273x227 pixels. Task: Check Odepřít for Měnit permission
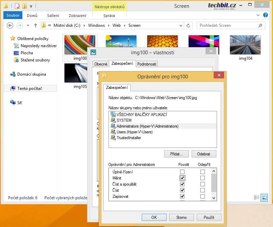tap(202, 178)
